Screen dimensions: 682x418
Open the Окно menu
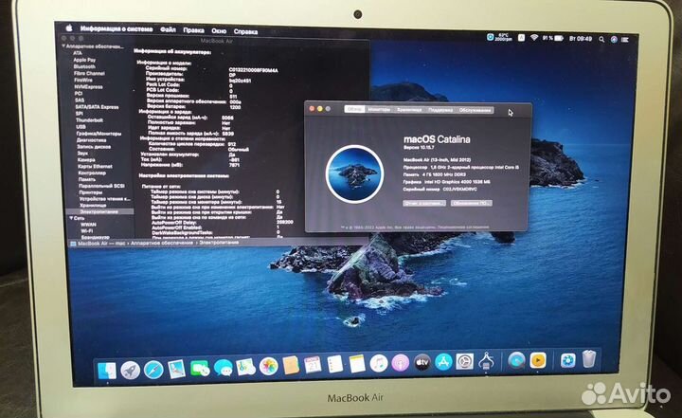[x=219, y=31]
